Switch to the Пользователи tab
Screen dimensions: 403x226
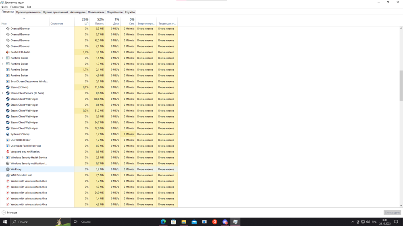click(96, 12)
